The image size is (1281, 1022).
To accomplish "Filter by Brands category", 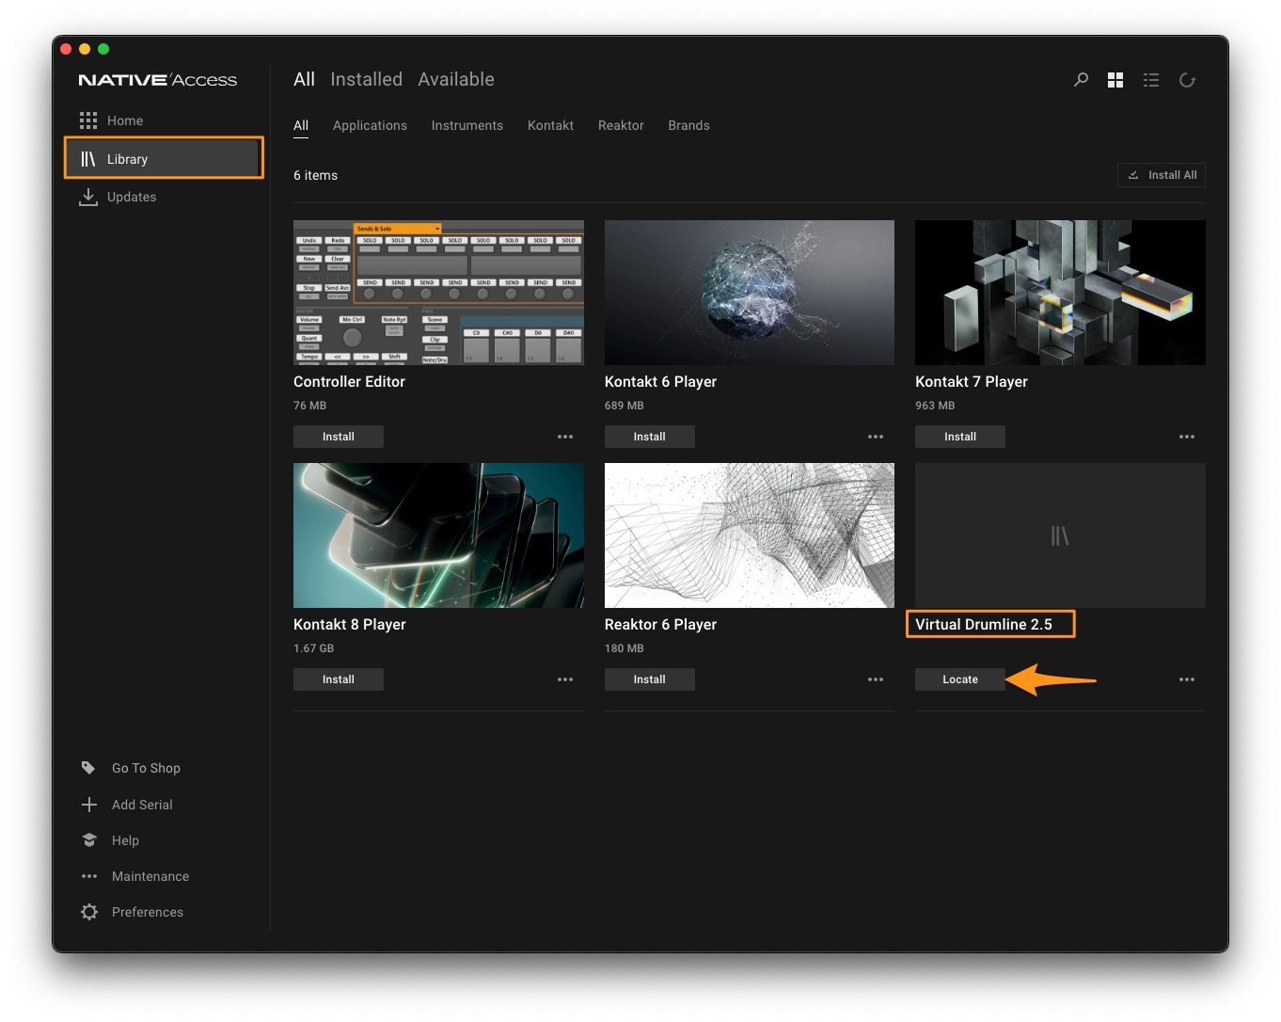I will pos(688,125).
